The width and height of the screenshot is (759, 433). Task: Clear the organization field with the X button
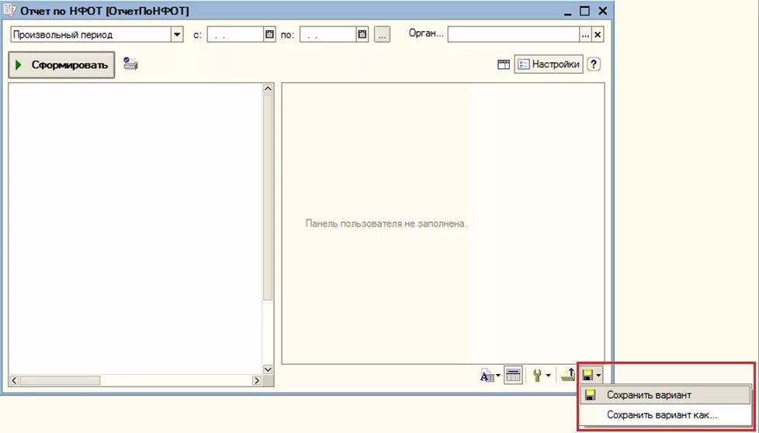click(x=598, y=35)
